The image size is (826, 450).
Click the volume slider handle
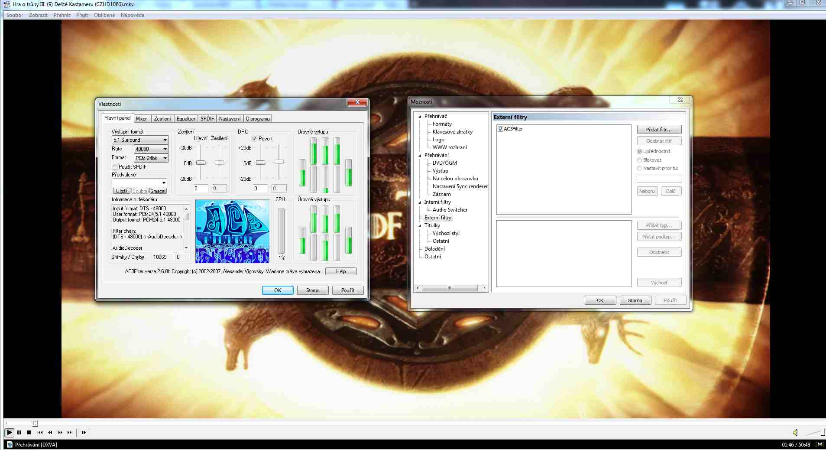pyautogui.click(x=823, y=431)
